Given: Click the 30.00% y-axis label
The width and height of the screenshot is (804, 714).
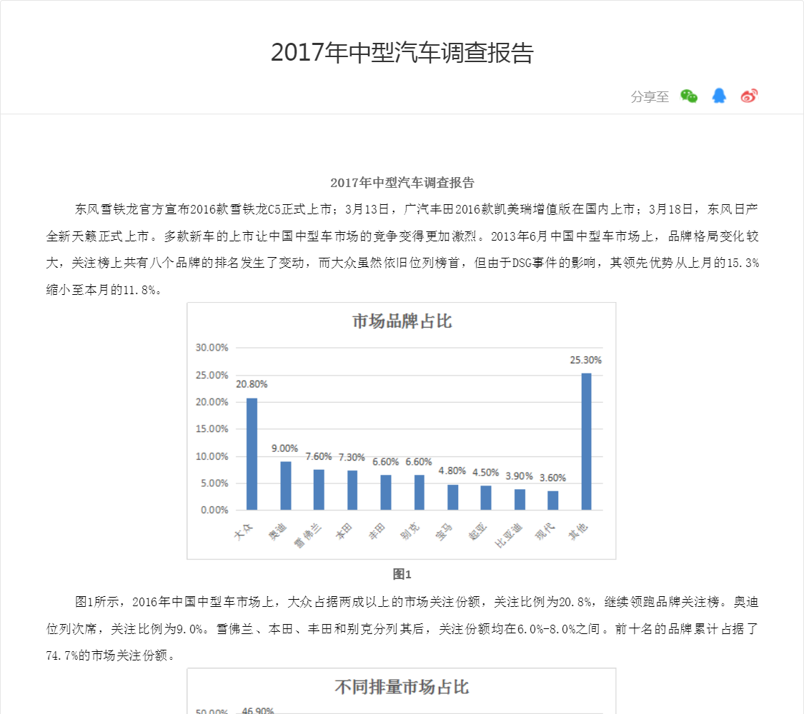Looking at the screenshot, I should (212, 348).
